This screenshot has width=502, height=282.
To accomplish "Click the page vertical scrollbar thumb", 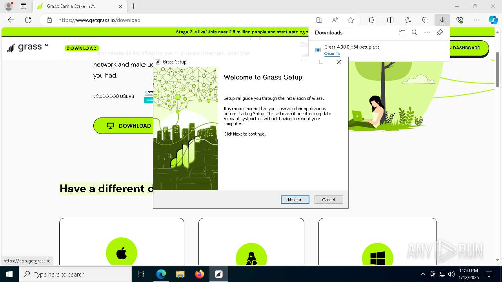I will pos(498,69).
